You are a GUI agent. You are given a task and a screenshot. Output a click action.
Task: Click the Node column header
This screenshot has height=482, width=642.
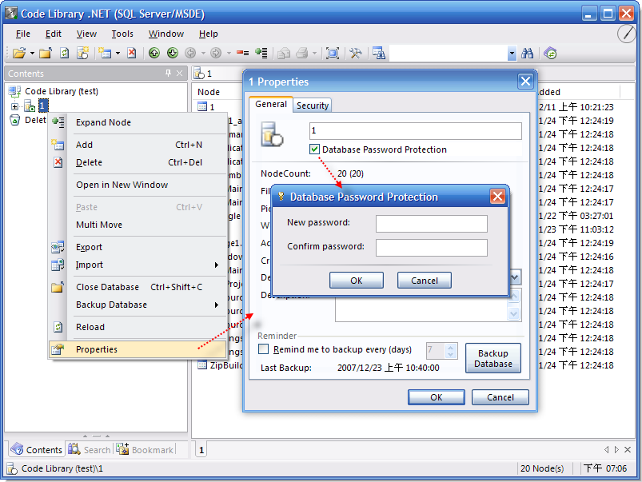coord(209,92)
